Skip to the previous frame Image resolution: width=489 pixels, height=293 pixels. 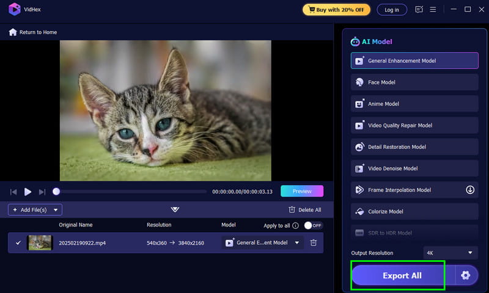[x=13, y=192]
